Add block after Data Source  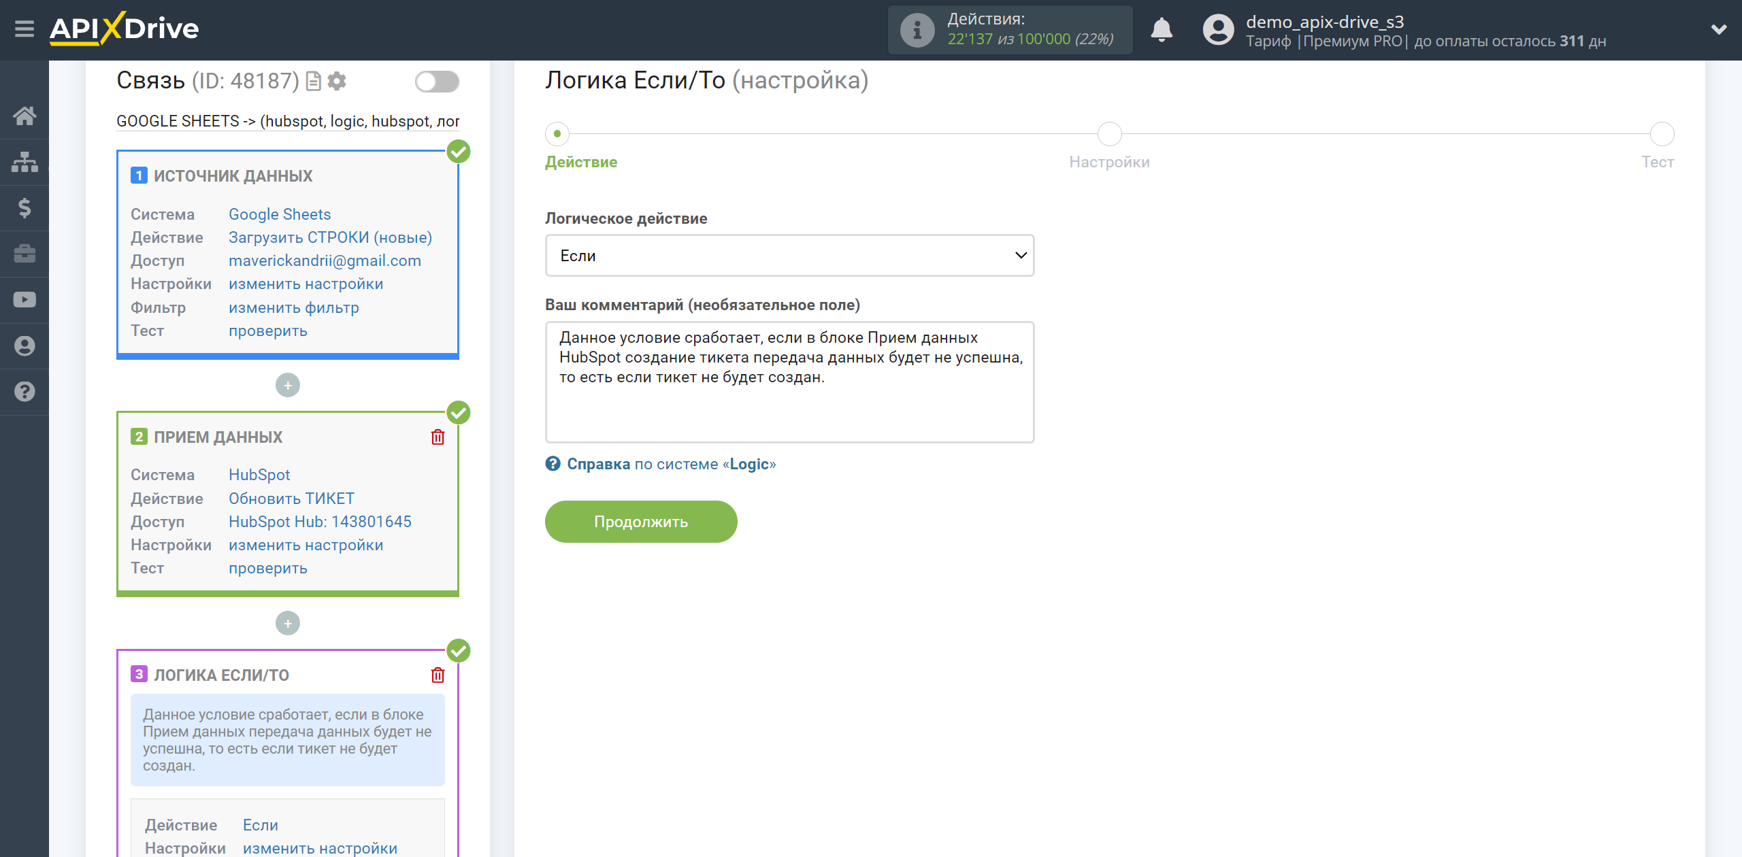(x=288, y=386)
